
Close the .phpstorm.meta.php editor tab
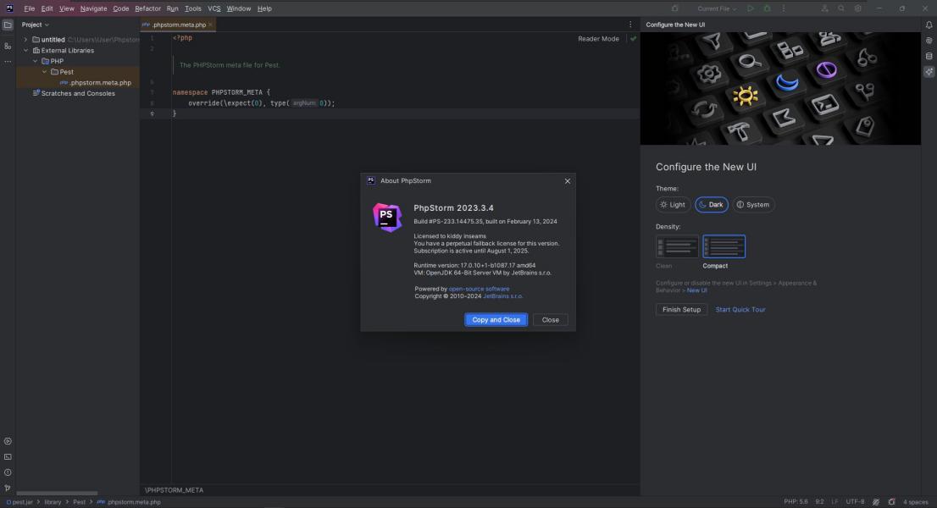coord(210,25)
